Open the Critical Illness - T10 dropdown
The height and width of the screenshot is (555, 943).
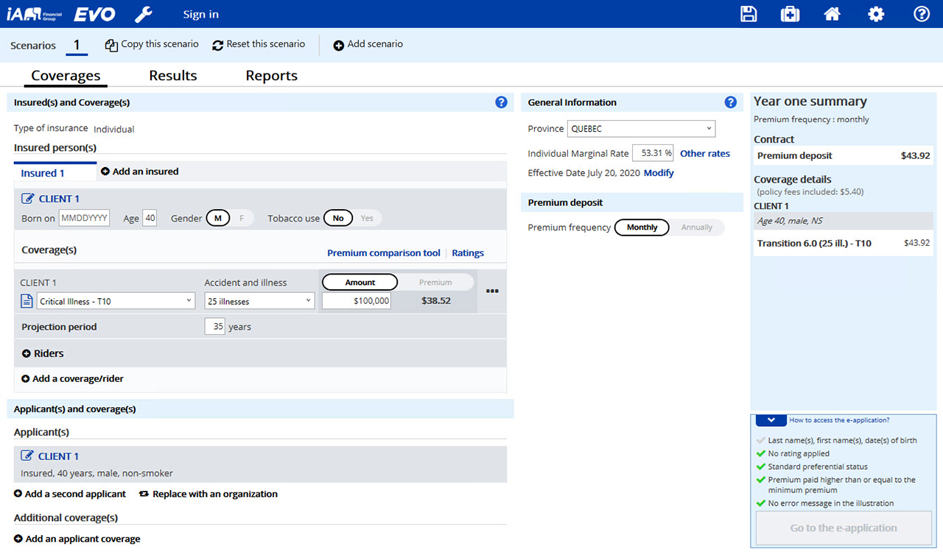pyautogui.click(x=115, y=301)
